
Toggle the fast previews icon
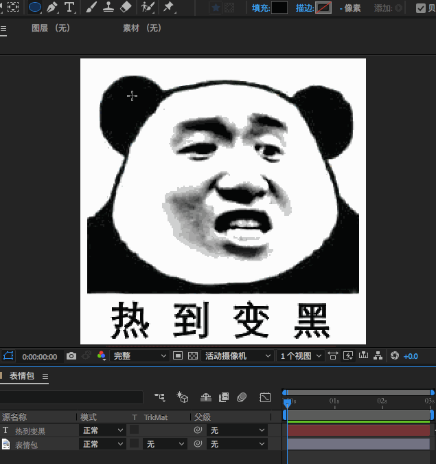(x=348, y=355)
